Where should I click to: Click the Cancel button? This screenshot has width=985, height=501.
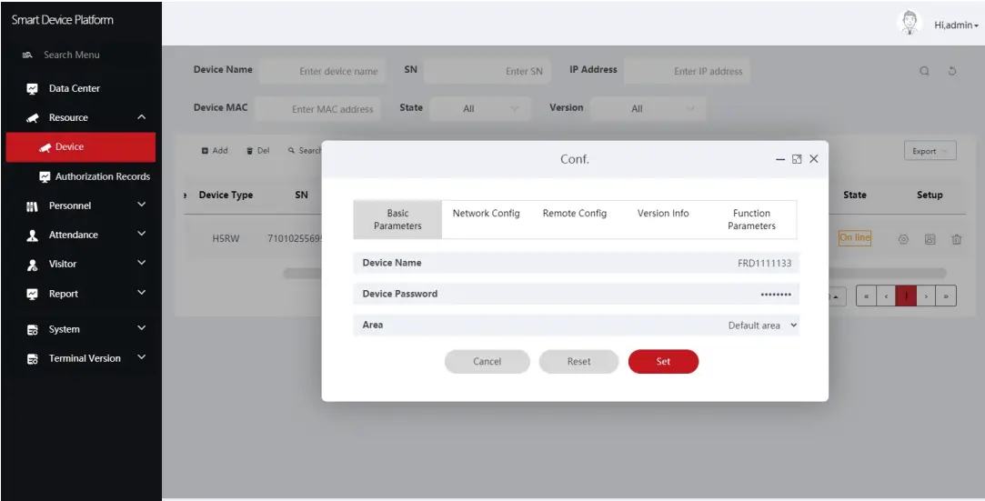coord(487,362)
